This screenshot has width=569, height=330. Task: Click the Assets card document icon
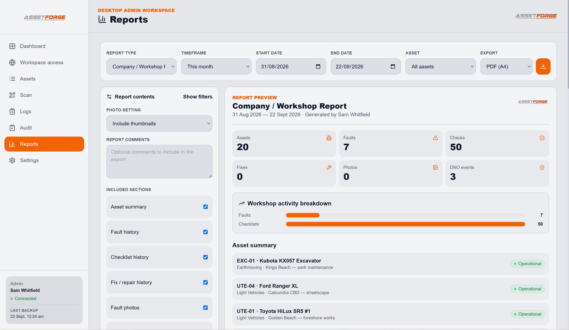[x=329, y=138]
